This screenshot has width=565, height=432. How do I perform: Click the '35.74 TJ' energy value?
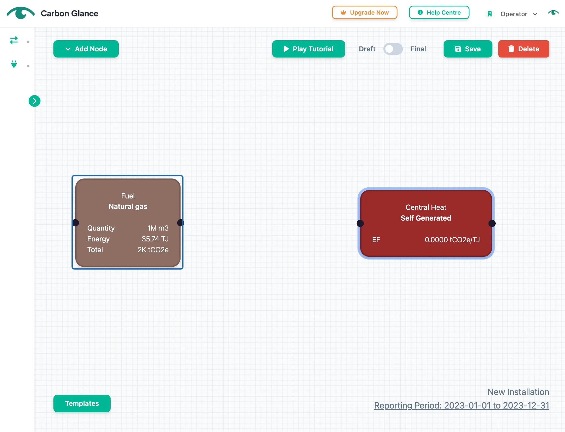pos(155,239)
